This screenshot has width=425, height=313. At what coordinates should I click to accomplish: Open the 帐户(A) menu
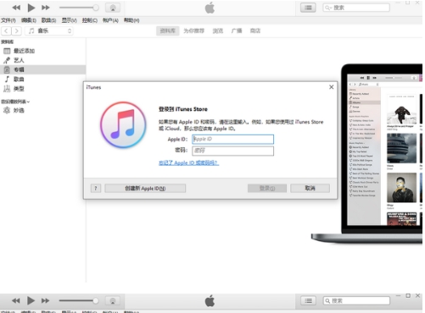(x=110, y=20)
